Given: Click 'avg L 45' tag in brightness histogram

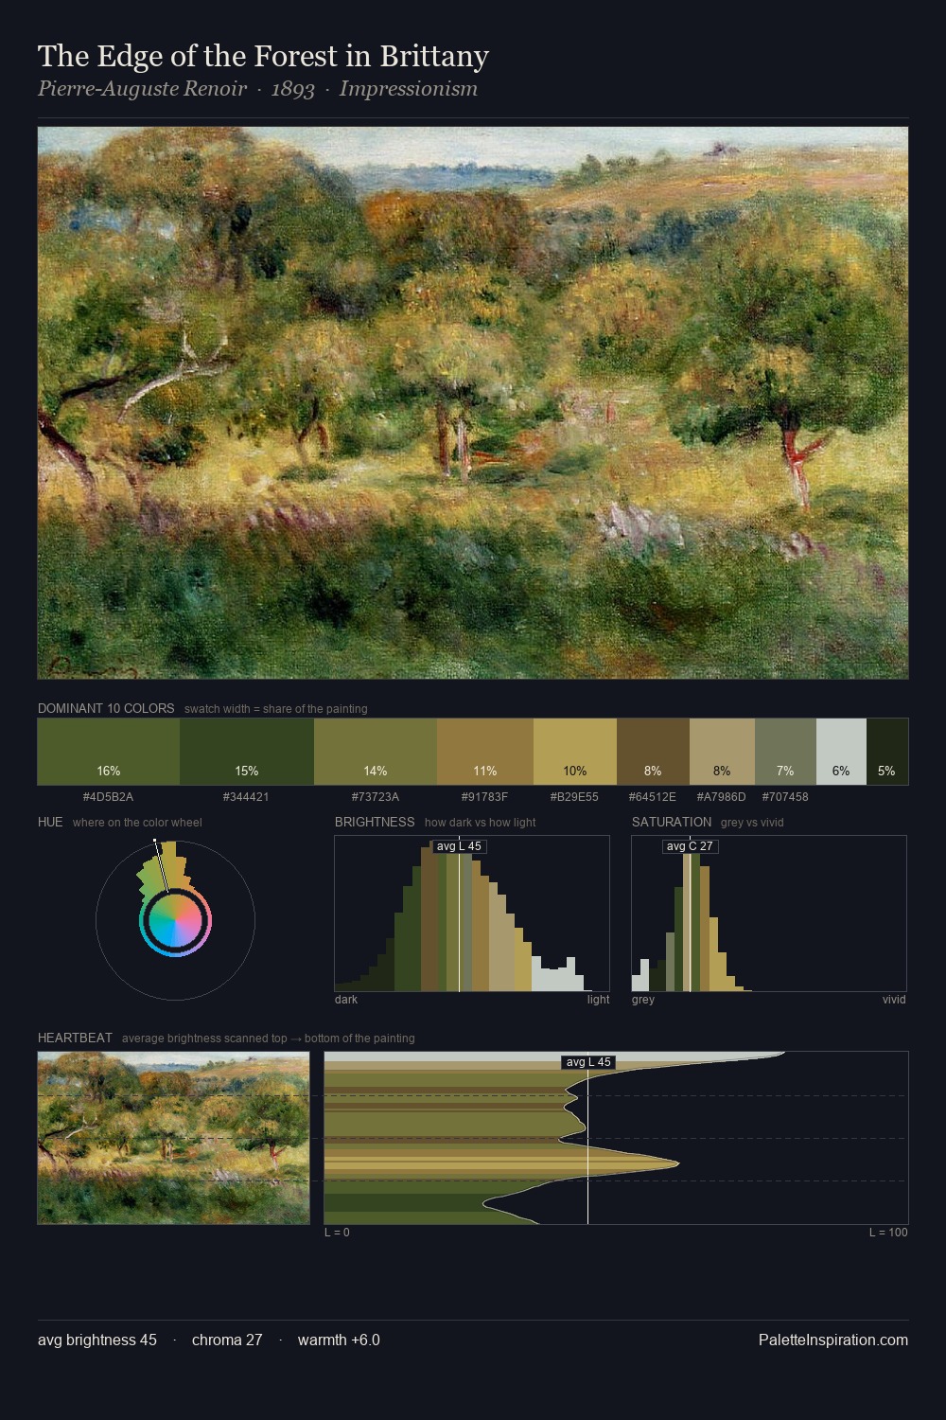Looking at the screenshot, I should click(x=459, y=846).
